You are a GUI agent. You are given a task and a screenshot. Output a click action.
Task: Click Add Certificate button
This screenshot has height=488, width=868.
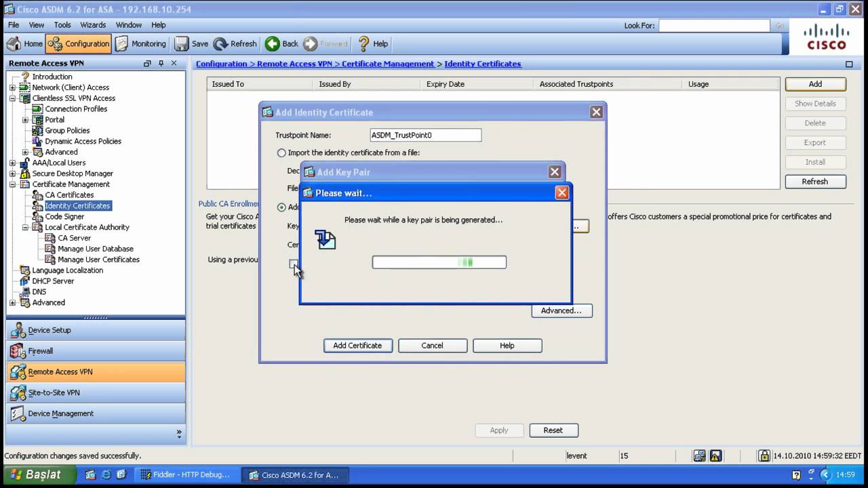point(357,346)
